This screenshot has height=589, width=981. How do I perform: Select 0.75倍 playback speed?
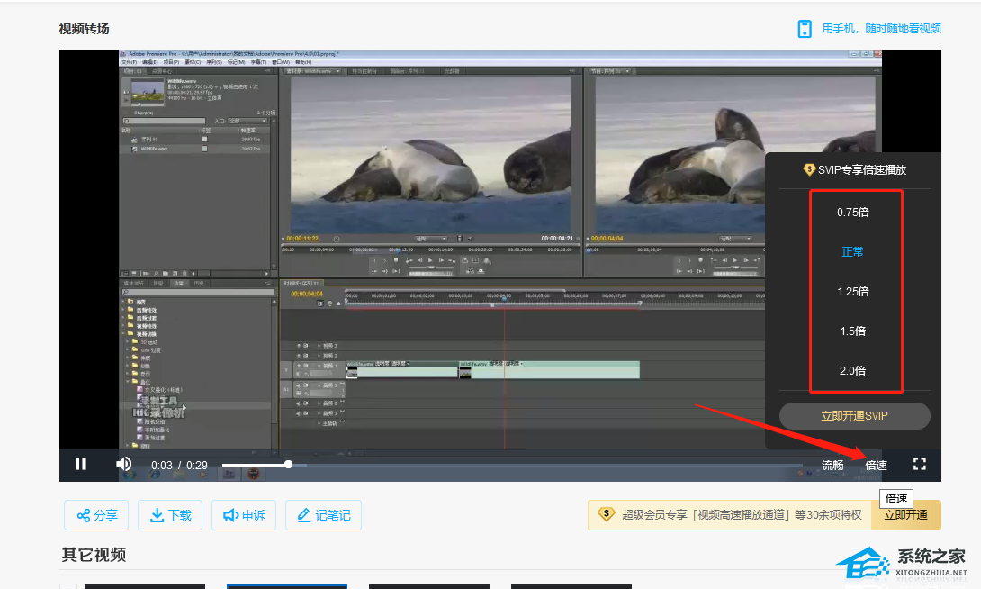pos(852,213)
